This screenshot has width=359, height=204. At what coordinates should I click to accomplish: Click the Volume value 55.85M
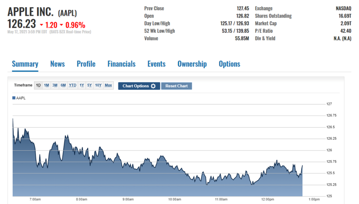(x=242, y=38)
